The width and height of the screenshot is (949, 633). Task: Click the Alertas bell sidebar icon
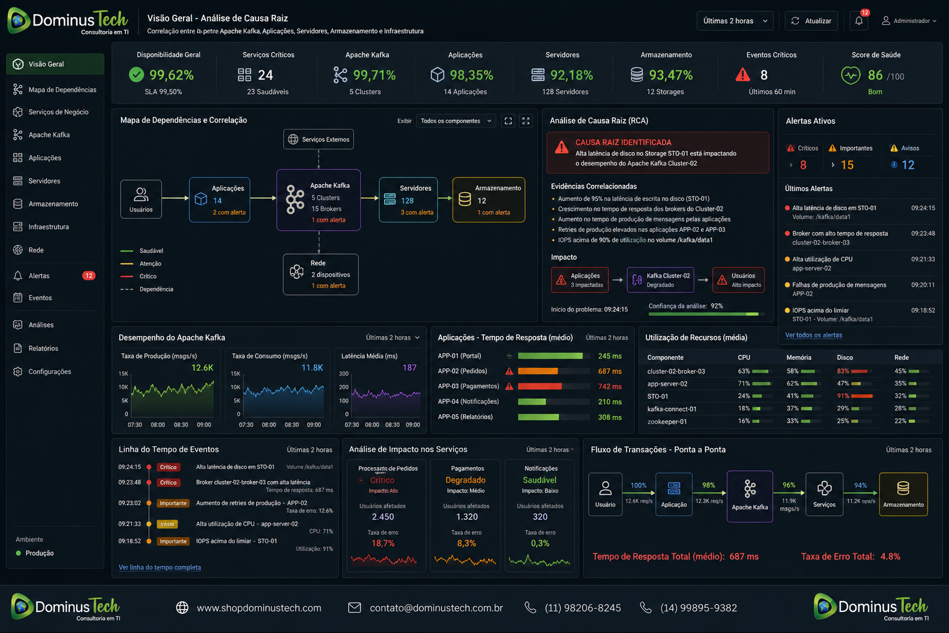(x=18, y=276)
